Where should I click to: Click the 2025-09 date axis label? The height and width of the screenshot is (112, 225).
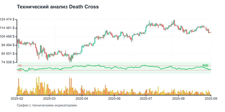click(211, 99)
